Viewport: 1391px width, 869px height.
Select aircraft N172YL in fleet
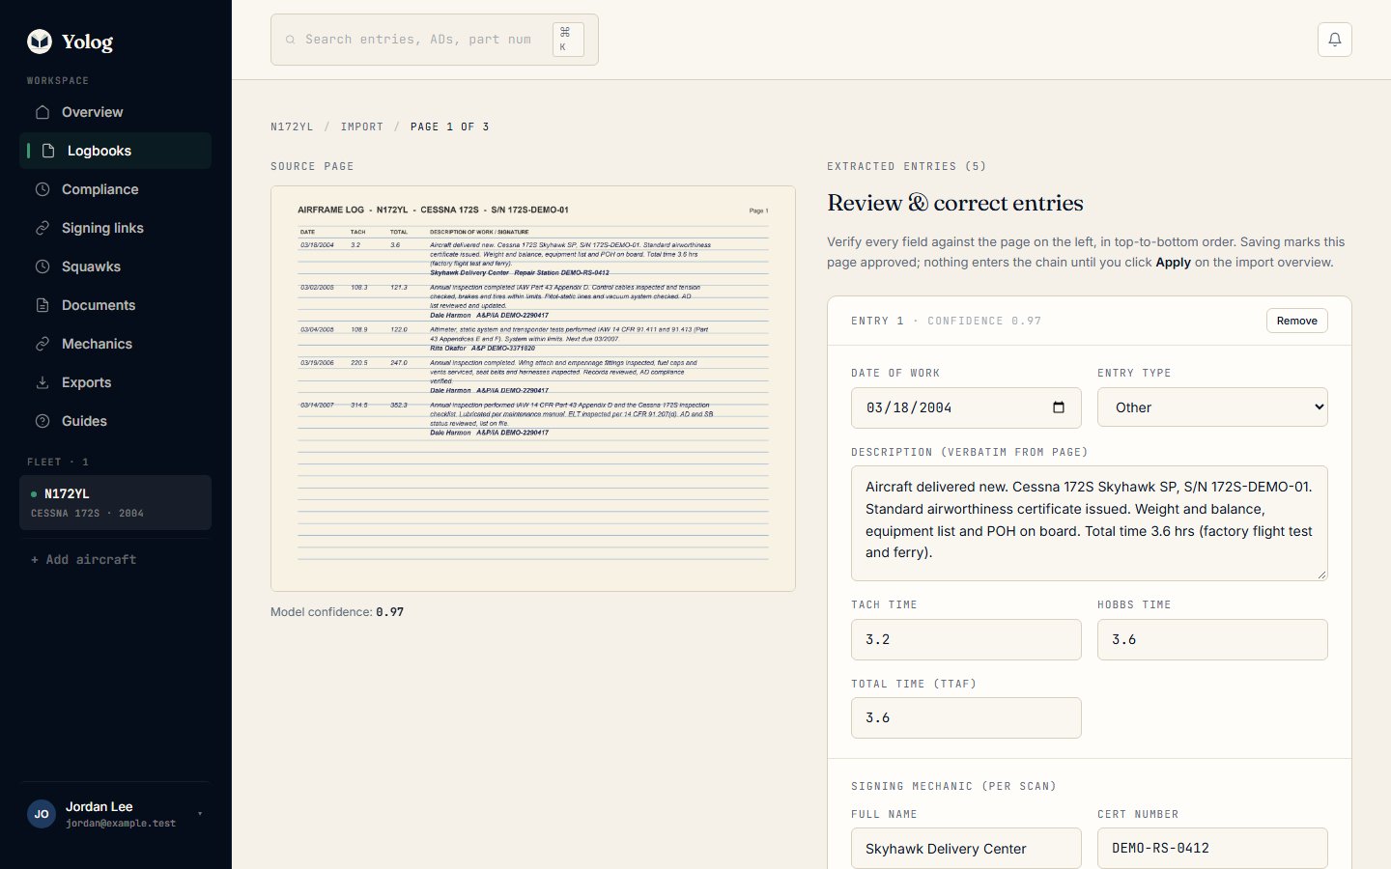click(x=115, y=502)
